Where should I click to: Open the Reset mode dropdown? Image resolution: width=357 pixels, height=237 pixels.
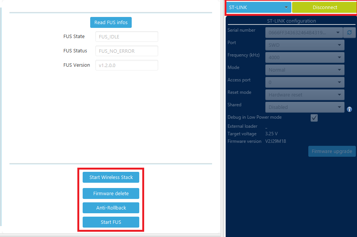tap(305, 95)
